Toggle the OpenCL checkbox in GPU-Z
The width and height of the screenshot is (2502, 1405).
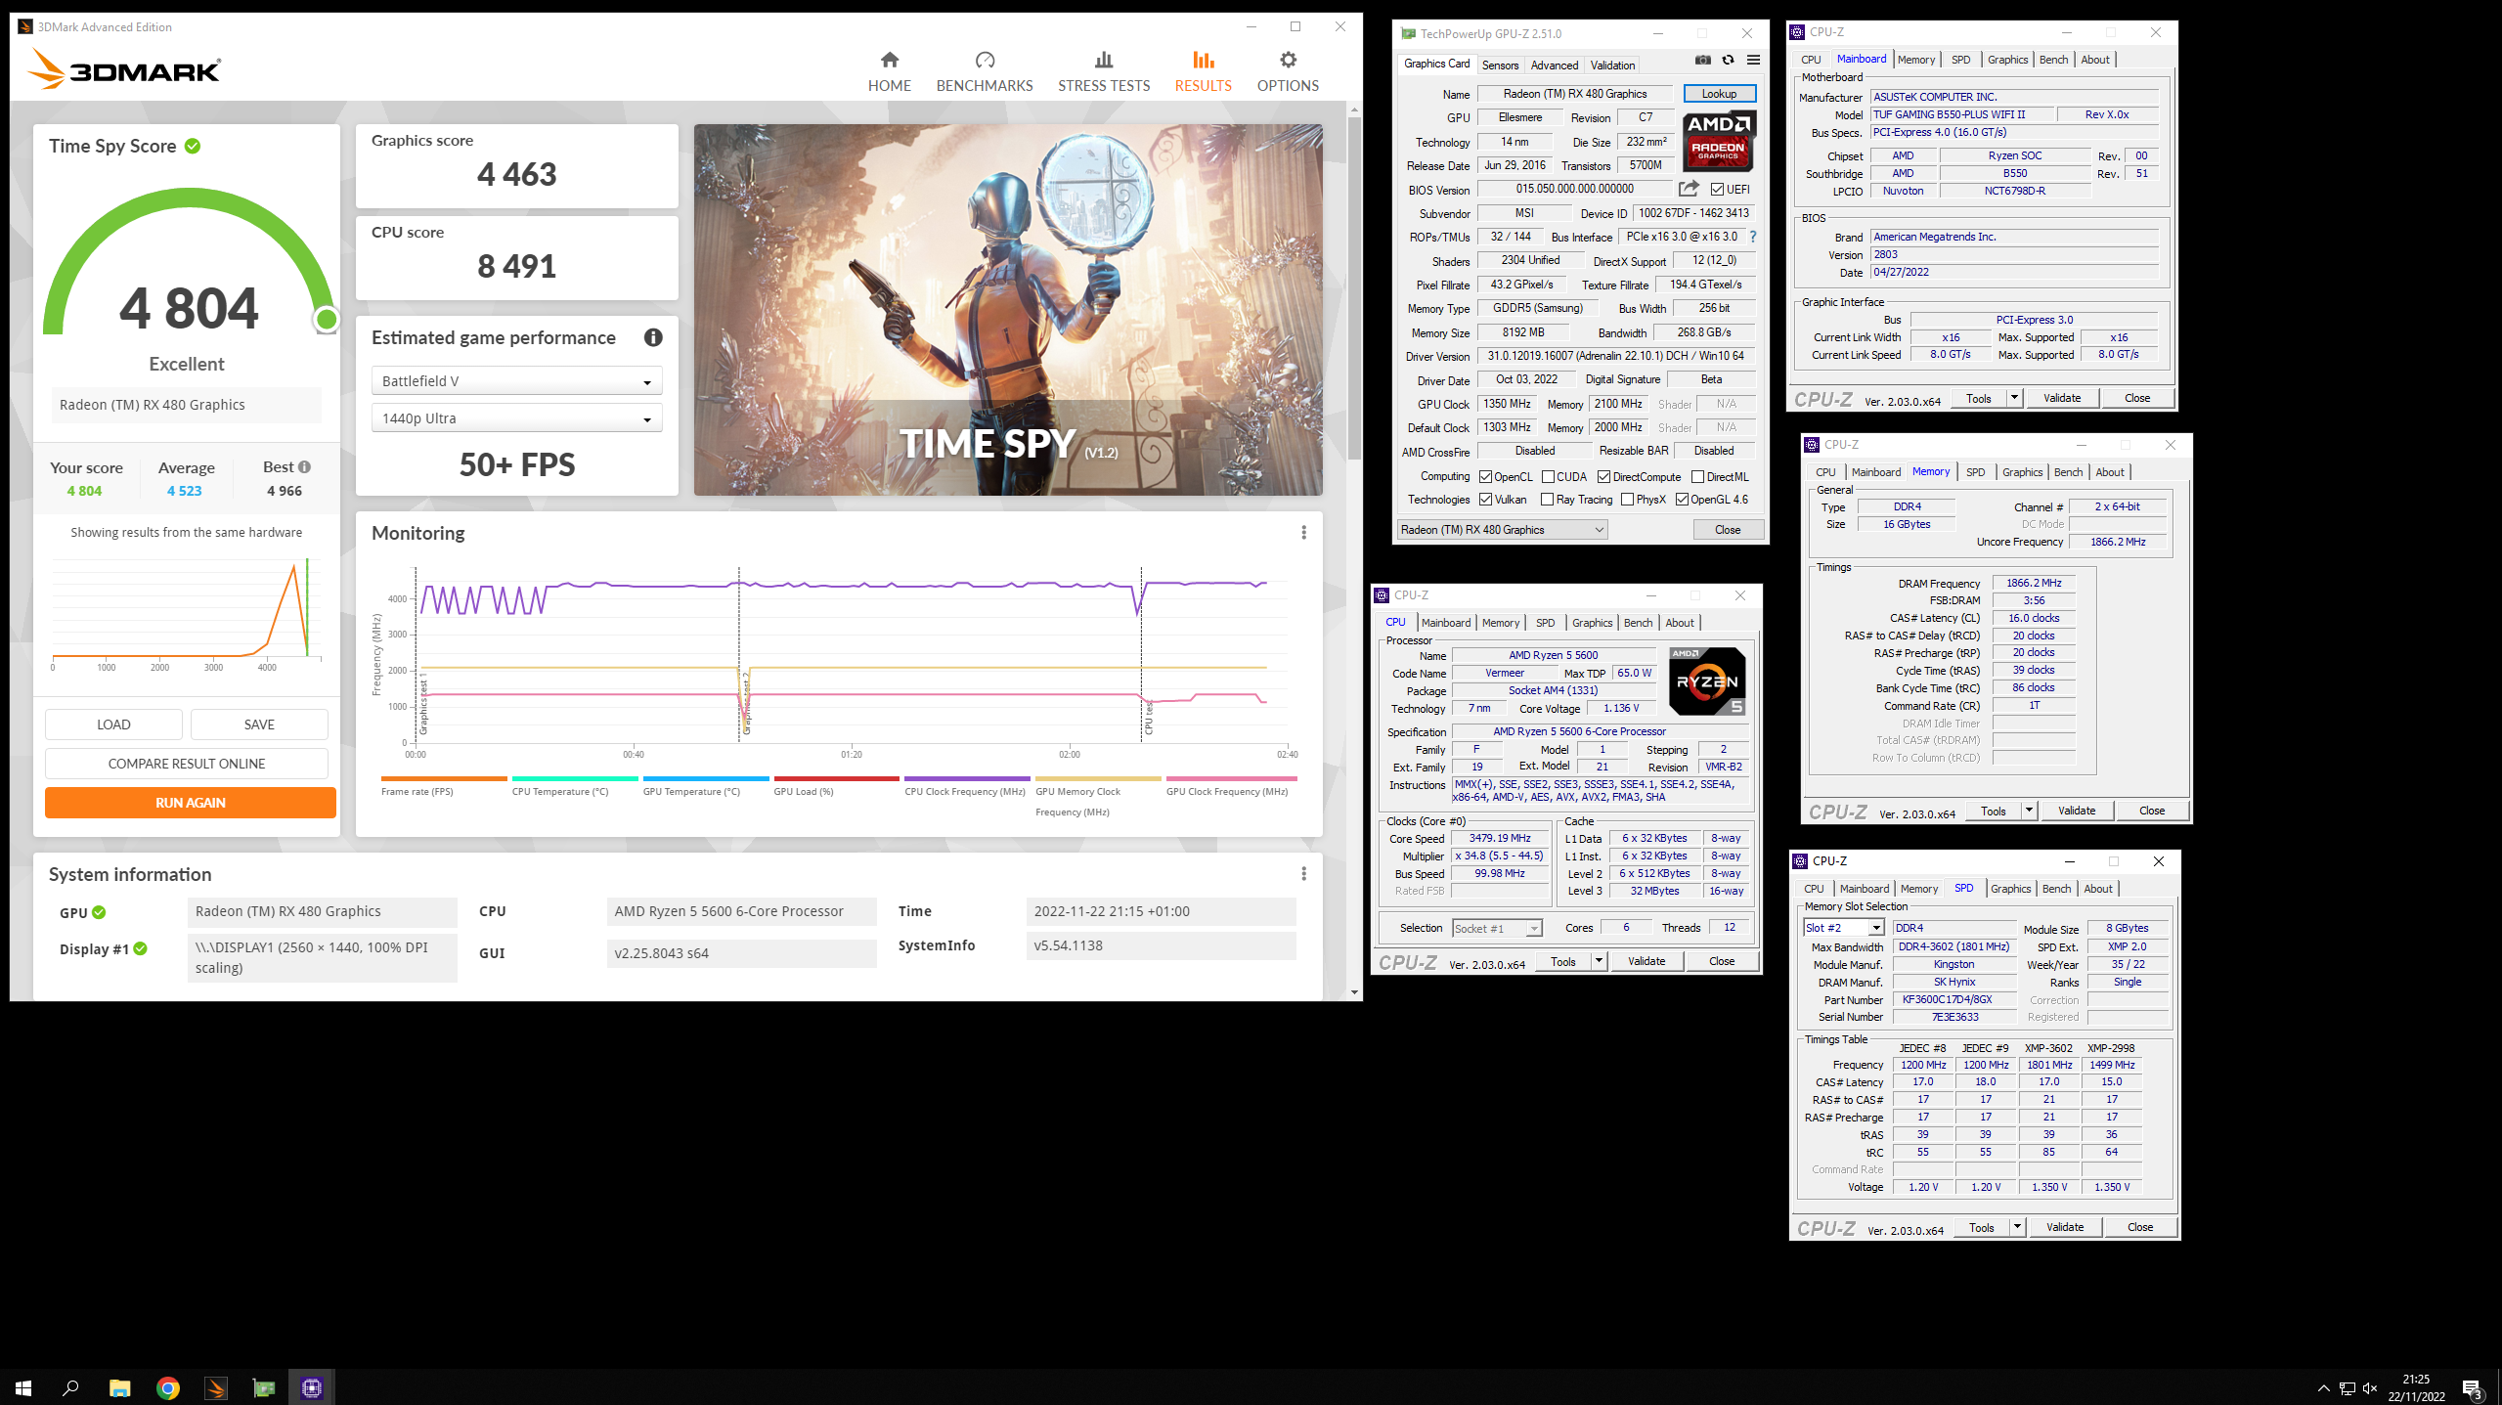[x=1485, y=477]
